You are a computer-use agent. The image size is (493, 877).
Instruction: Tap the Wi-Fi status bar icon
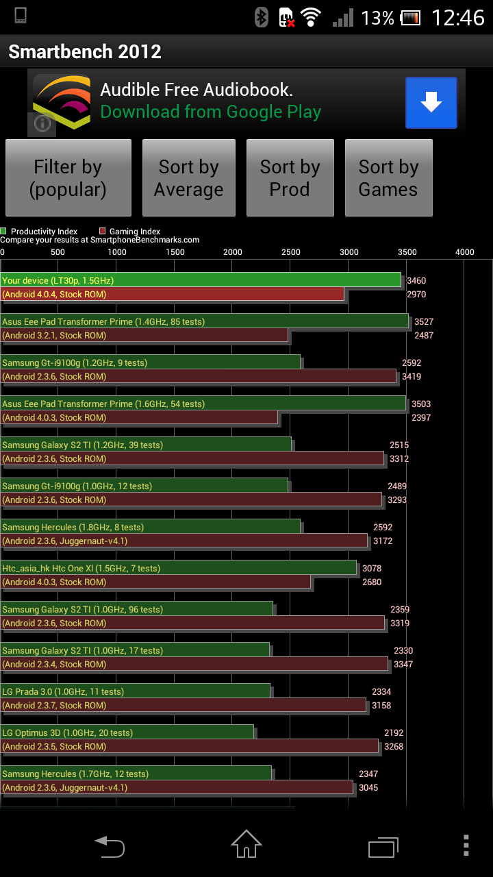point(311,17)
